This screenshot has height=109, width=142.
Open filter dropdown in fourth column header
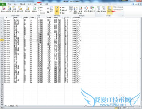(x=36, y=18)
